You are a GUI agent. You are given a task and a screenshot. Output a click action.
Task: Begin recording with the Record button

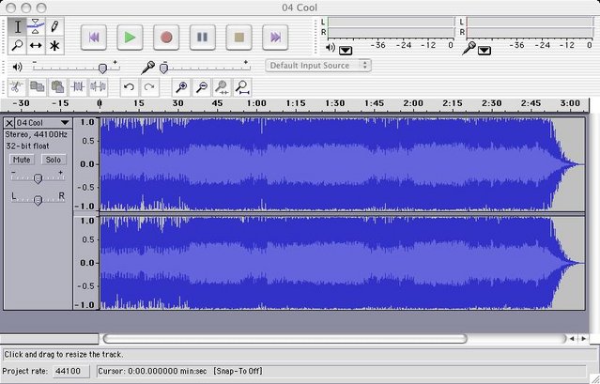(x=166, y=38)
